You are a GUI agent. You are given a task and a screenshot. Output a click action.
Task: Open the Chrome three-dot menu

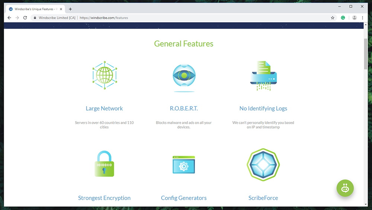point(362,18)
